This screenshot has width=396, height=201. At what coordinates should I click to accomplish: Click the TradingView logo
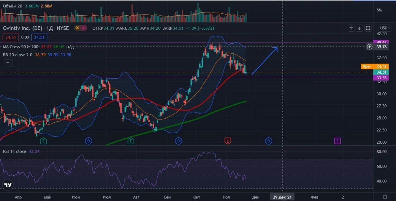pyautogui.click(x=8, y=185)
